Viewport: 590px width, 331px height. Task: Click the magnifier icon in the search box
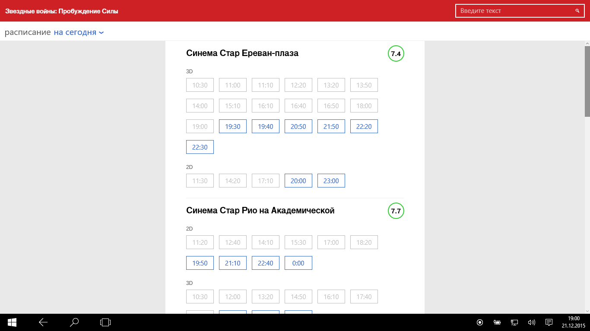tap(577, 11)
